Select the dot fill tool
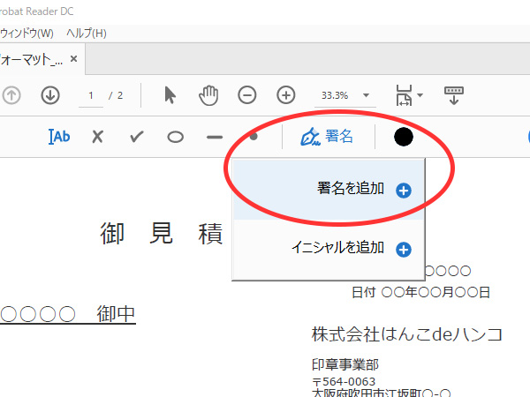The height and width of the screenshot is (397, 530). point(254,137)
